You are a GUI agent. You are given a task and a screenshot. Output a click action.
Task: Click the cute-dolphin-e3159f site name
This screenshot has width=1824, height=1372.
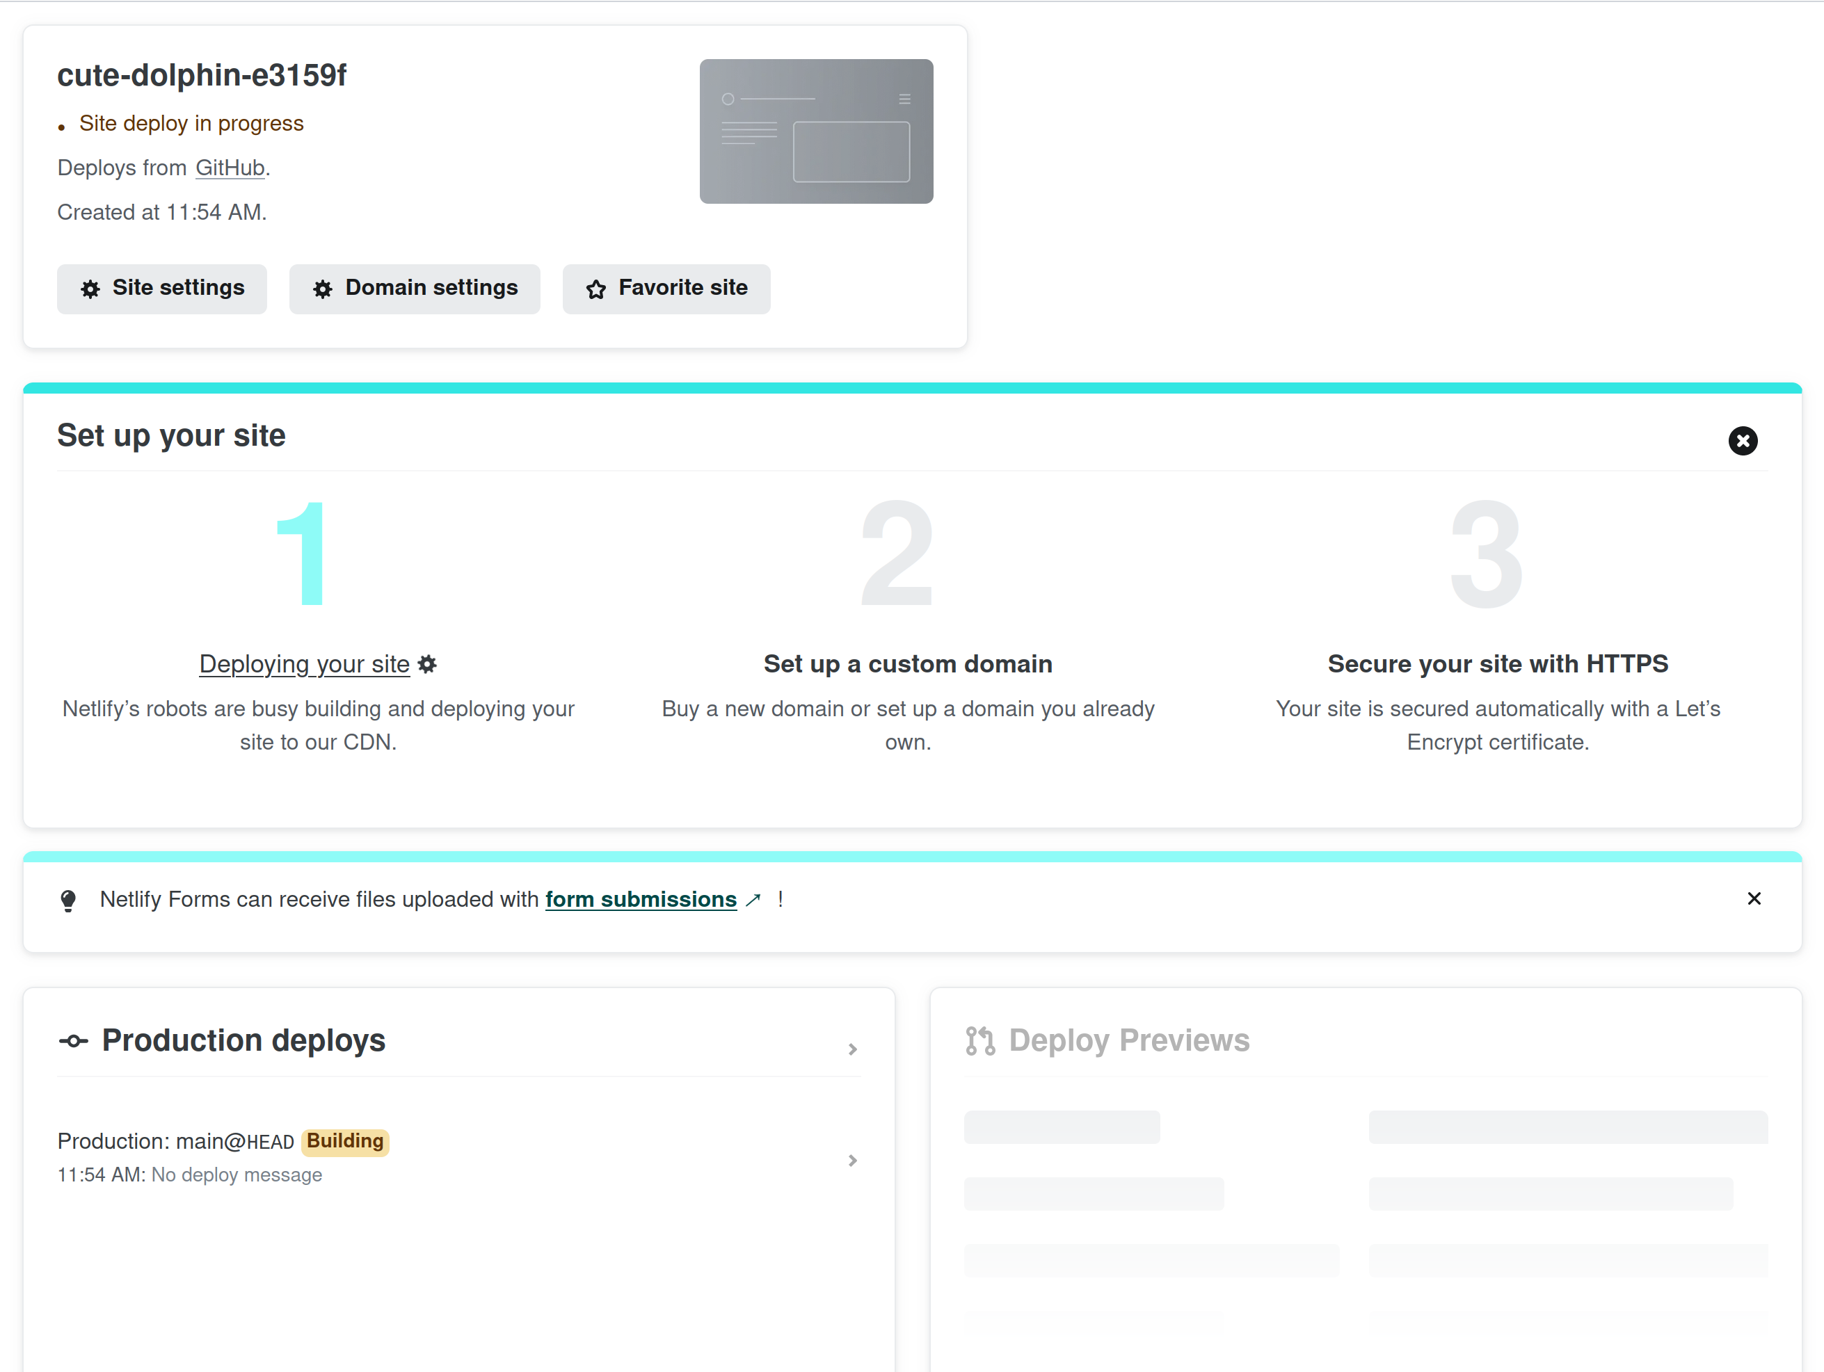(x=202, y=75)
